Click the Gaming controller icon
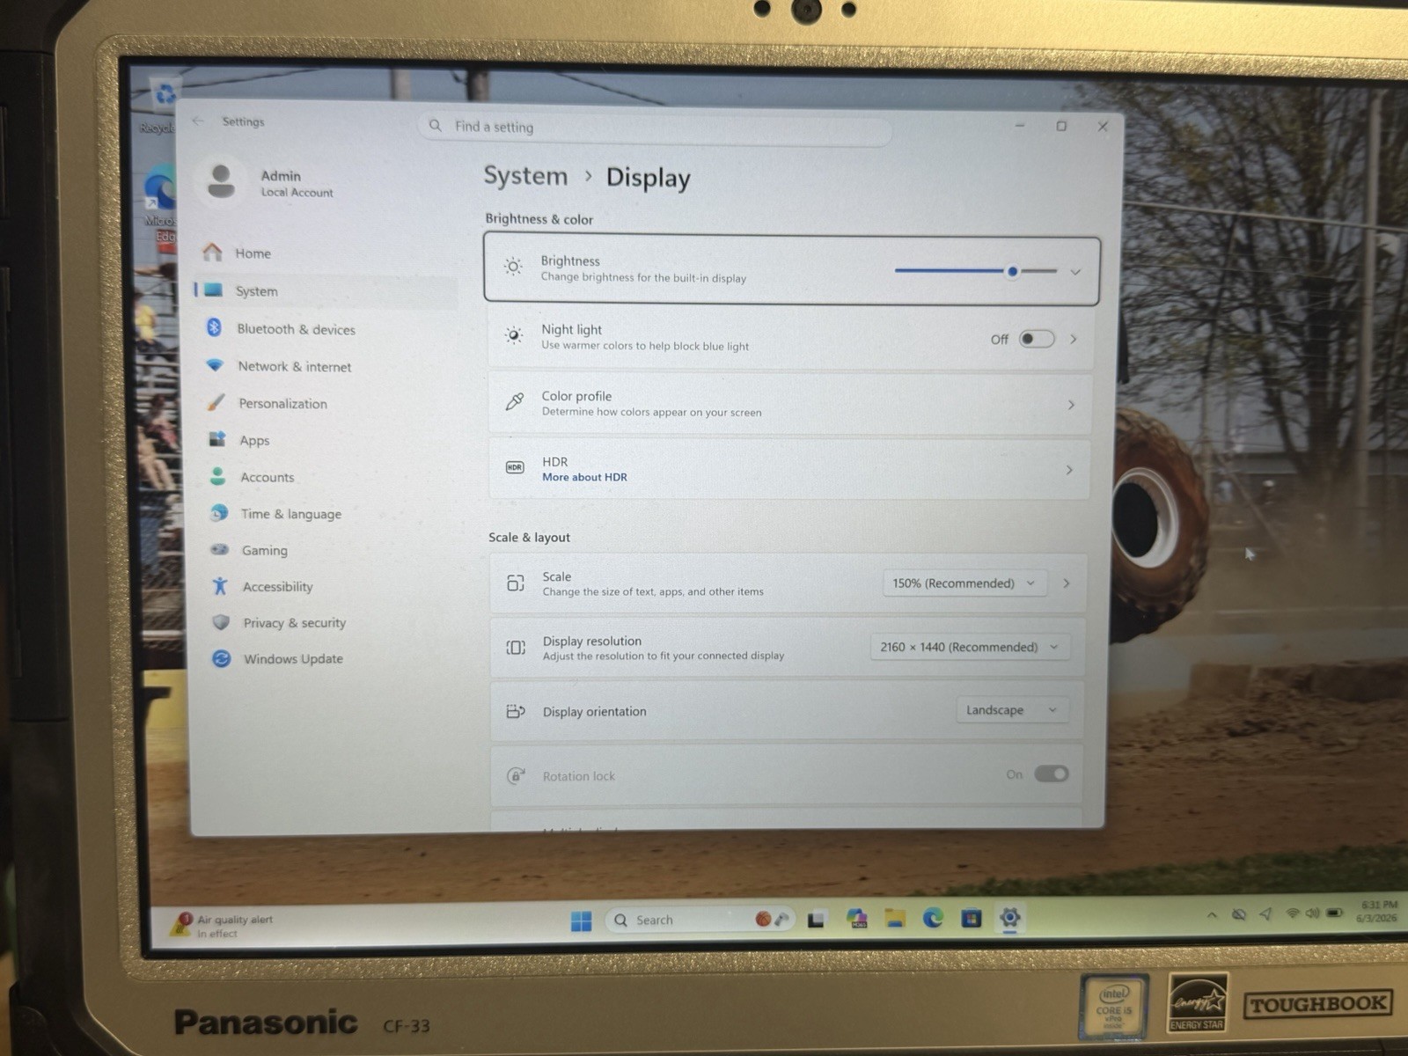1408x1056 pixels. pyautogui.click(x=220, y=550)
